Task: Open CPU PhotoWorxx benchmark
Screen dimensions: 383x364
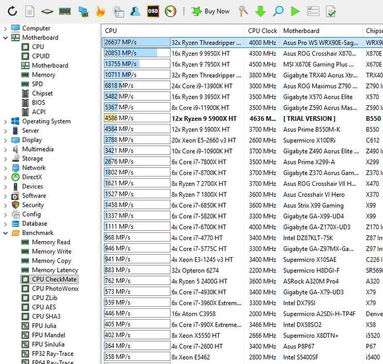Action: click(55, 288)
